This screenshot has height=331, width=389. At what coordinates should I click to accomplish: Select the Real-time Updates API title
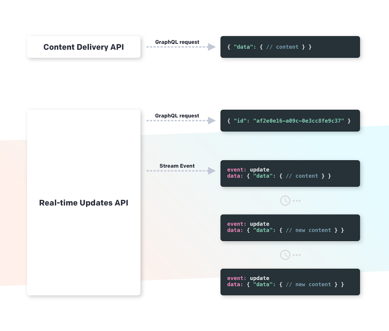tap(84, 203)
